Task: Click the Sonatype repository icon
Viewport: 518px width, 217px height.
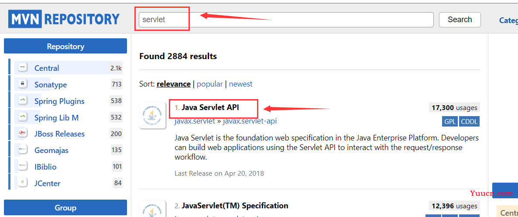Action: (x=22, y=84)
